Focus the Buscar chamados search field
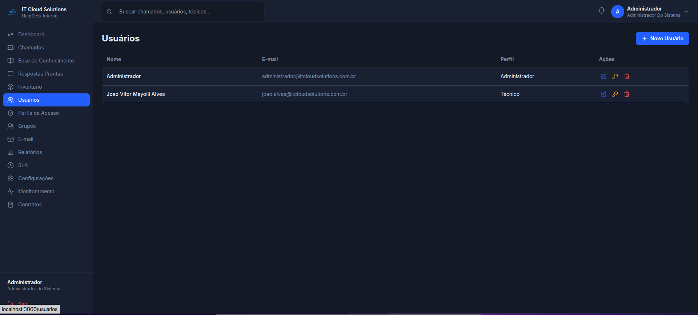Screen dimensions: 698x315 tap(183, 12)
